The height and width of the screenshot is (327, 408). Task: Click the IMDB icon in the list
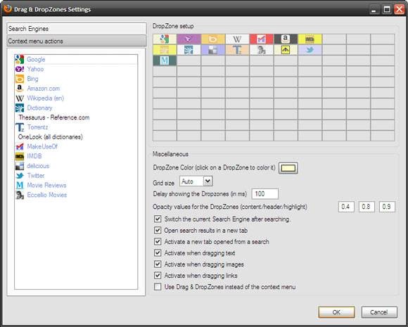coord(20,156)
